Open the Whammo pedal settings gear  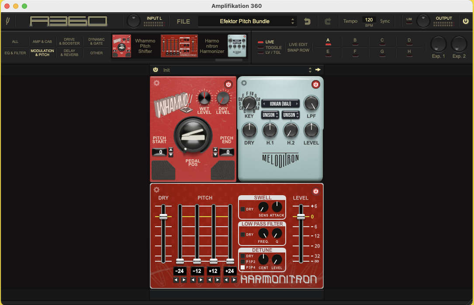157,83
